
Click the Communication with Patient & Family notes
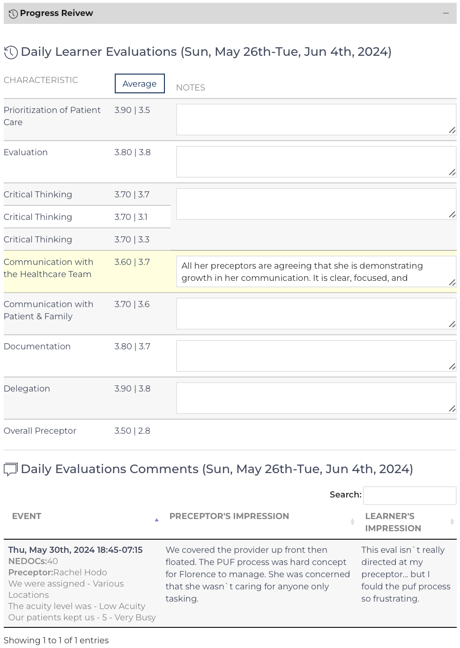(316, 314)
